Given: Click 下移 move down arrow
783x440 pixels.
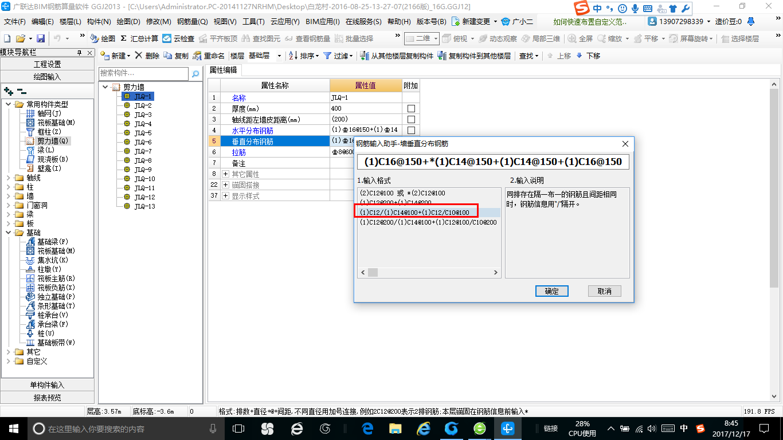Looking at the screenshot, I should coord(588,56).
